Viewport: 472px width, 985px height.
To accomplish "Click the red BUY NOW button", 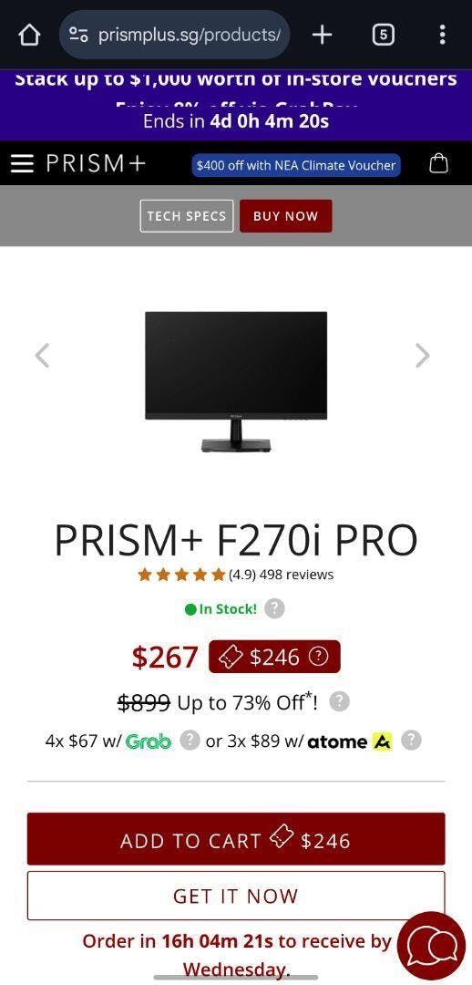I will pyautogui.click(x=285, y=216).
